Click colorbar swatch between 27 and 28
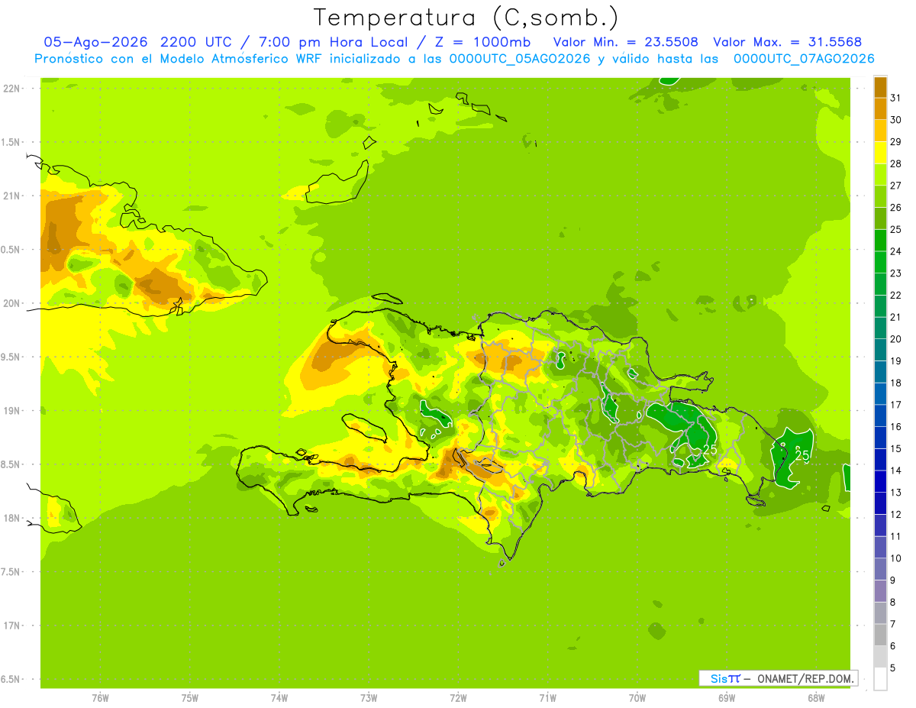This screenshot has height=708, width=916. coord(880,175)
